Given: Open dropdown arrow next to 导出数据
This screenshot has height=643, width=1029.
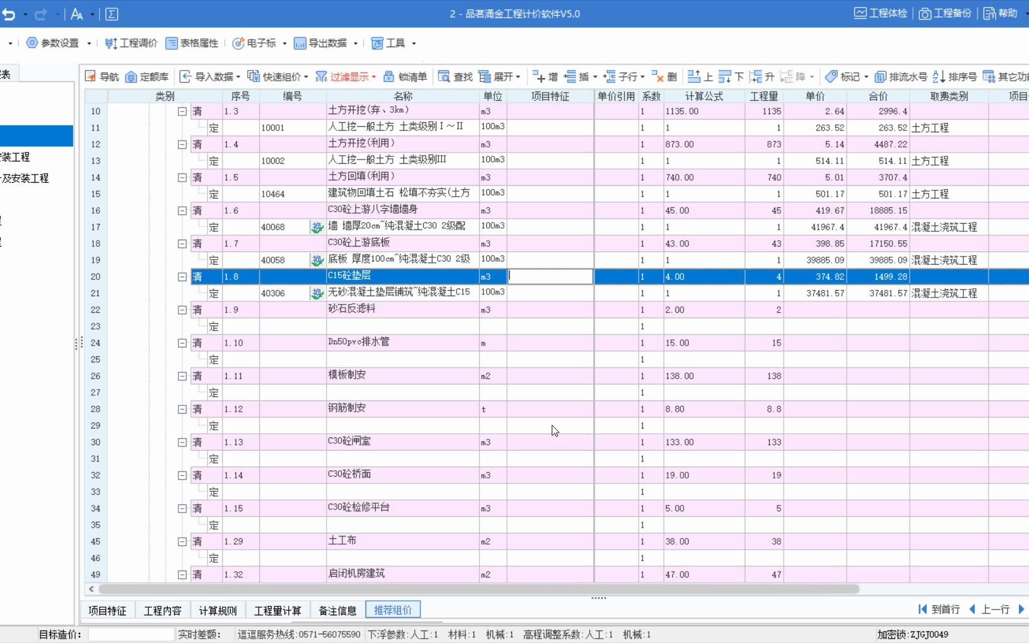Looking at the screenshot, I should [356, 43].
